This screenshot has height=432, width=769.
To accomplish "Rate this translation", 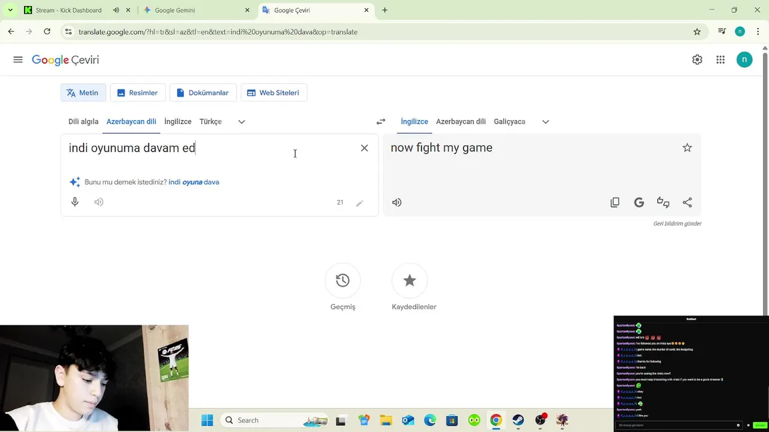I will 663,203.
